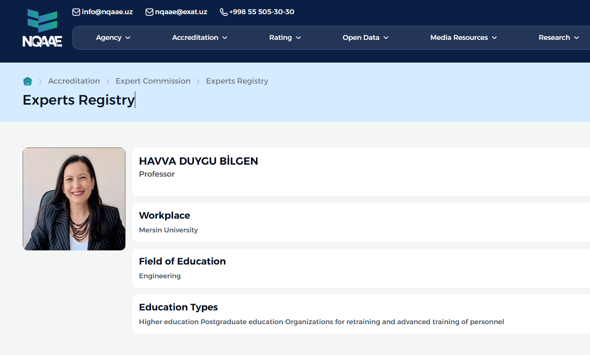Expand the chevron next to Rating
590x355 pixels.
click(x=298, y=38)
